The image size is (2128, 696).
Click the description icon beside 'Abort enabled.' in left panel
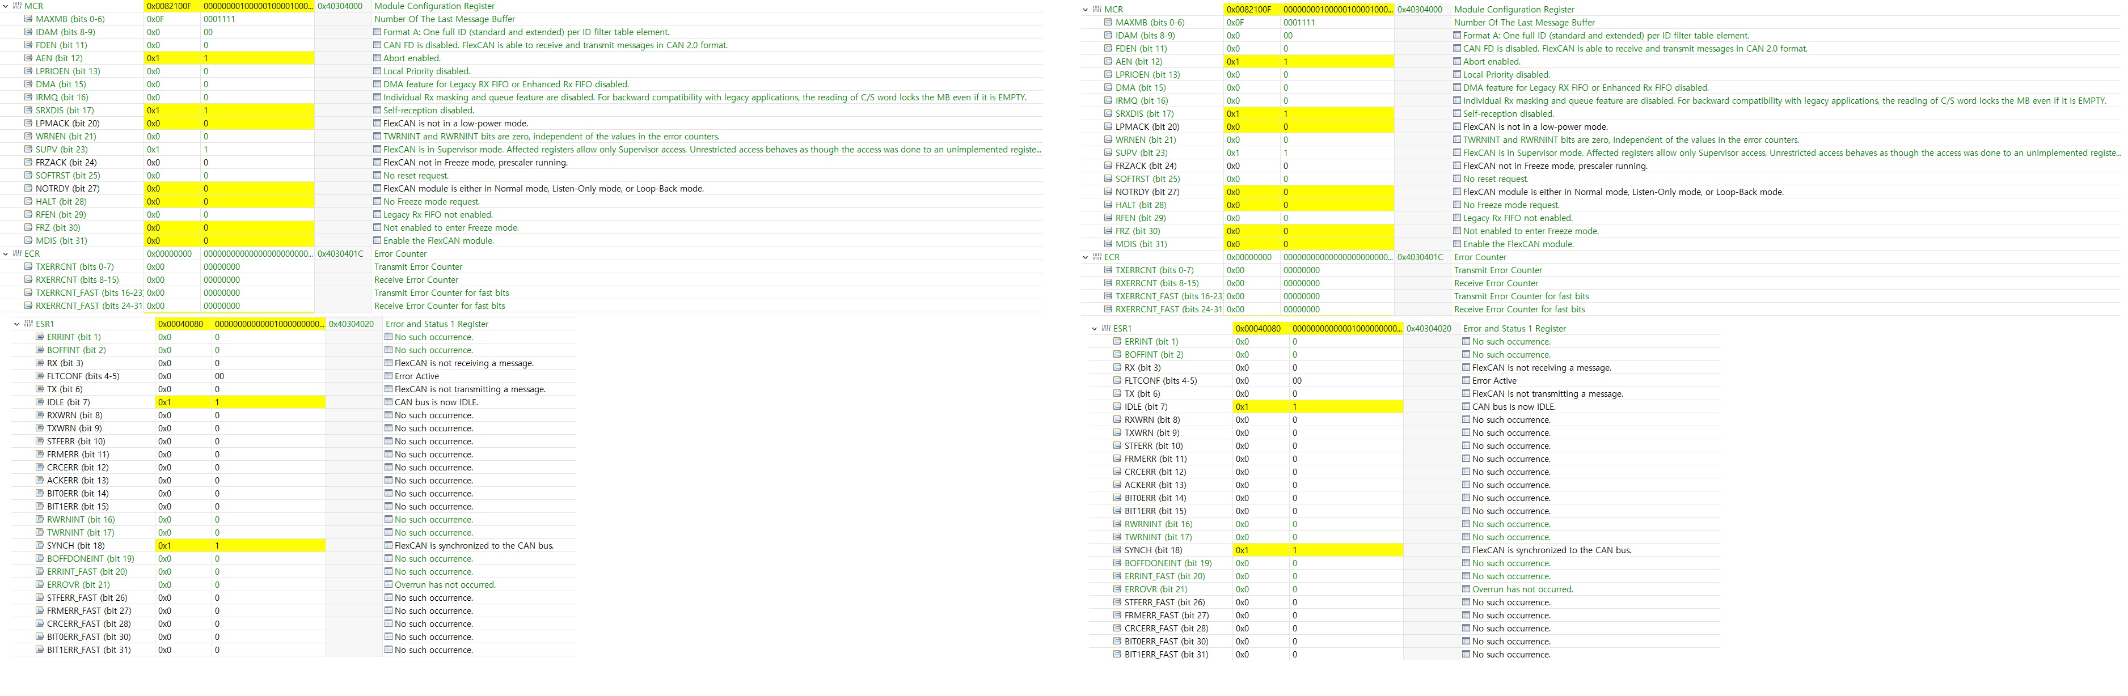pyautogui.click(x=378, y=58)
